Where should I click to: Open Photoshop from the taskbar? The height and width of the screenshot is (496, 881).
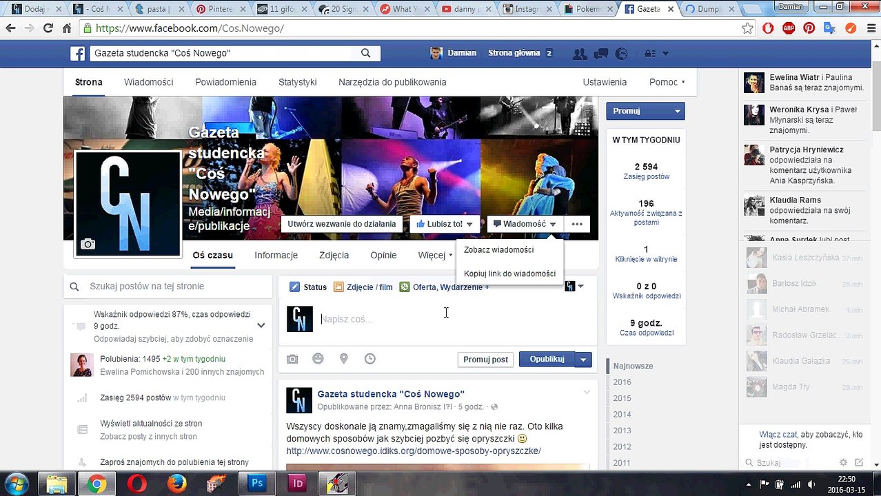(257, 484)
